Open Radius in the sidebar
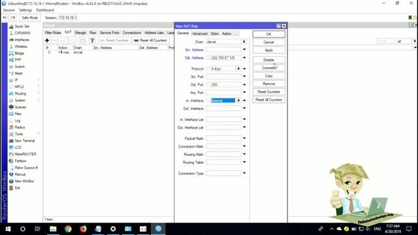The height and width of the screenshot is (235, 418). point(20,127)
